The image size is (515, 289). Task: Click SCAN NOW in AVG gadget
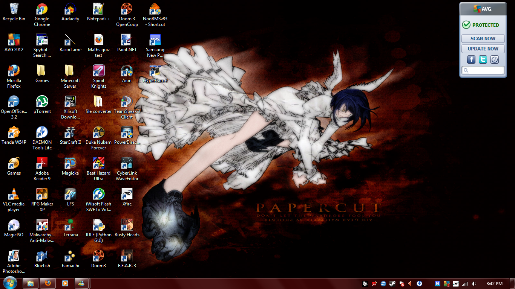pyautogui.click(x=483, y=38)
